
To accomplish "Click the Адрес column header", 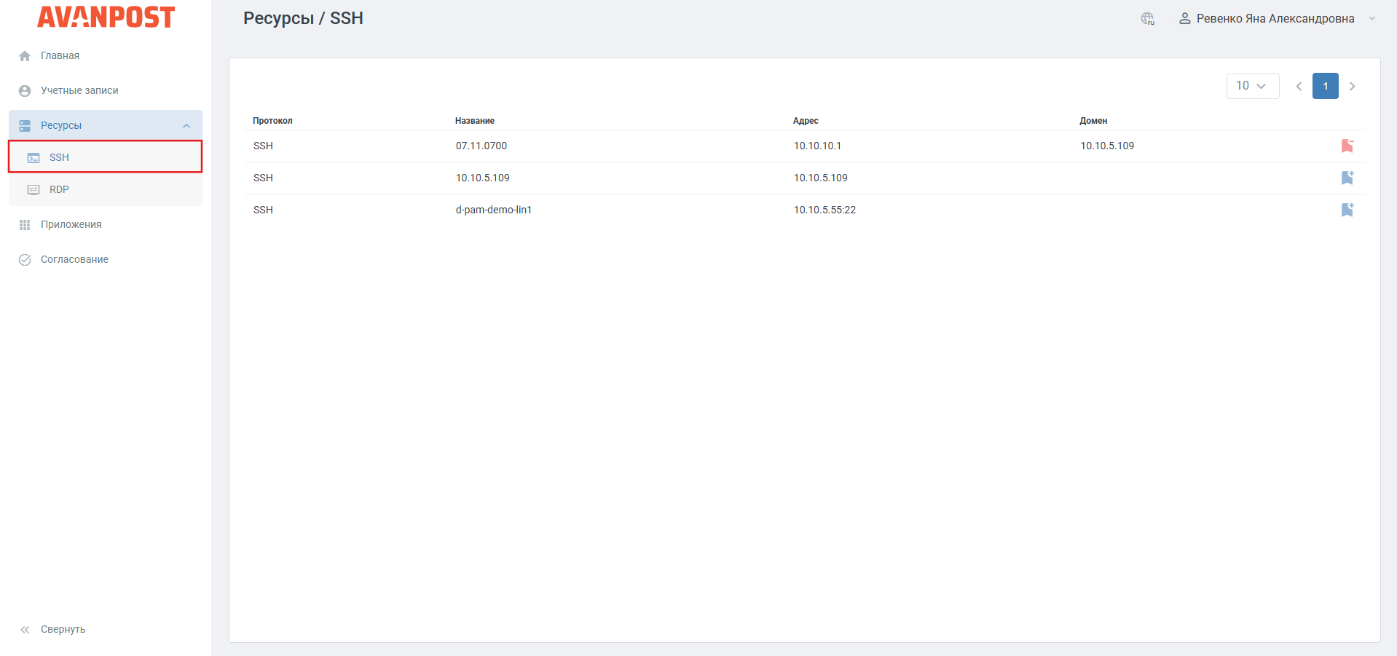I will [806, 121].
